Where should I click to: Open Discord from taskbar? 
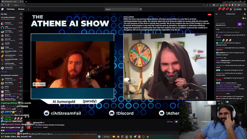pyautogui.click(x=135, y=137)
